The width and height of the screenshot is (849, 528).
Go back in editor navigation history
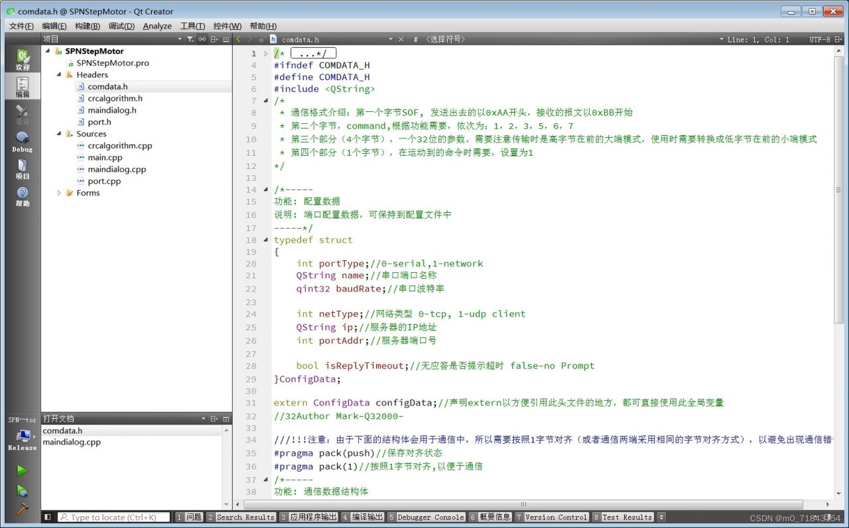pyautogui.click(x=239, y=39)
